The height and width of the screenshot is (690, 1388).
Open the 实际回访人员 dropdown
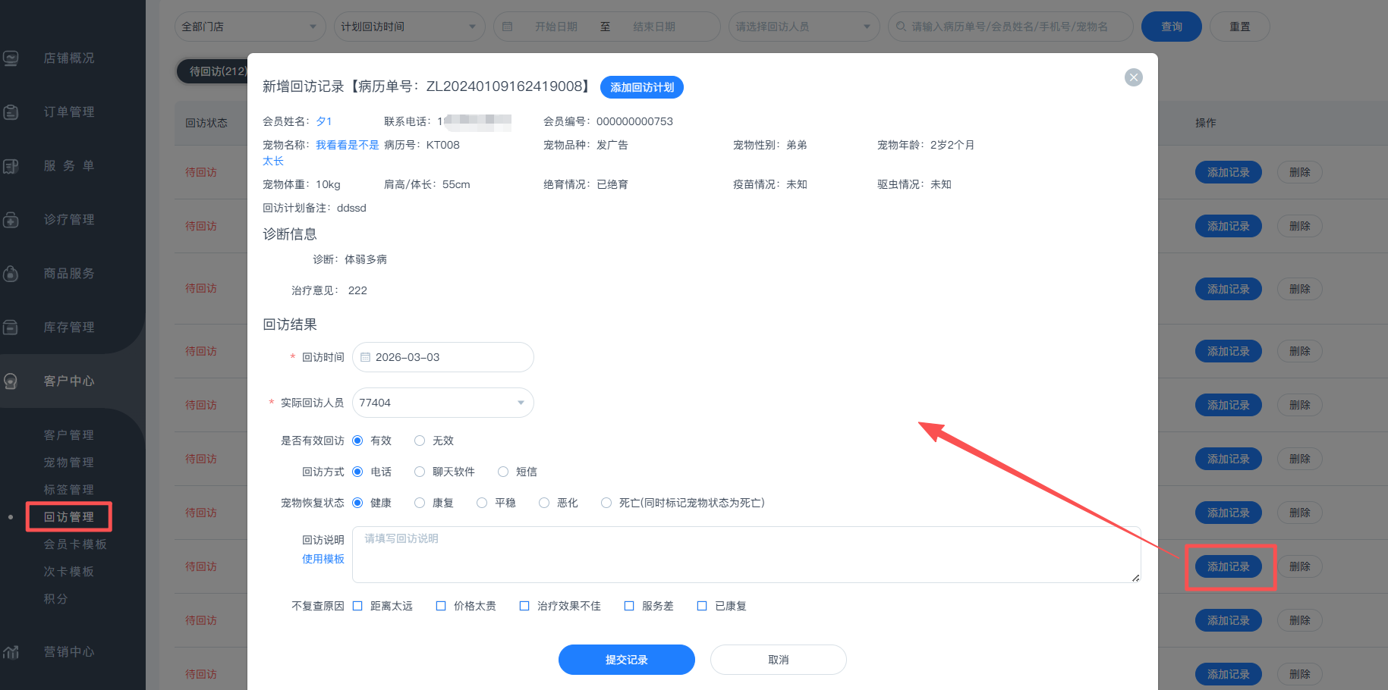click(x=442, y=403)
